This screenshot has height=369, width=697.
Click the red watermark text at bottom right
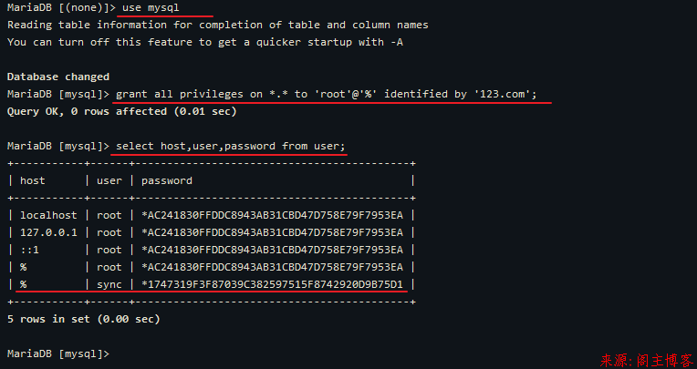click(646, 360)
